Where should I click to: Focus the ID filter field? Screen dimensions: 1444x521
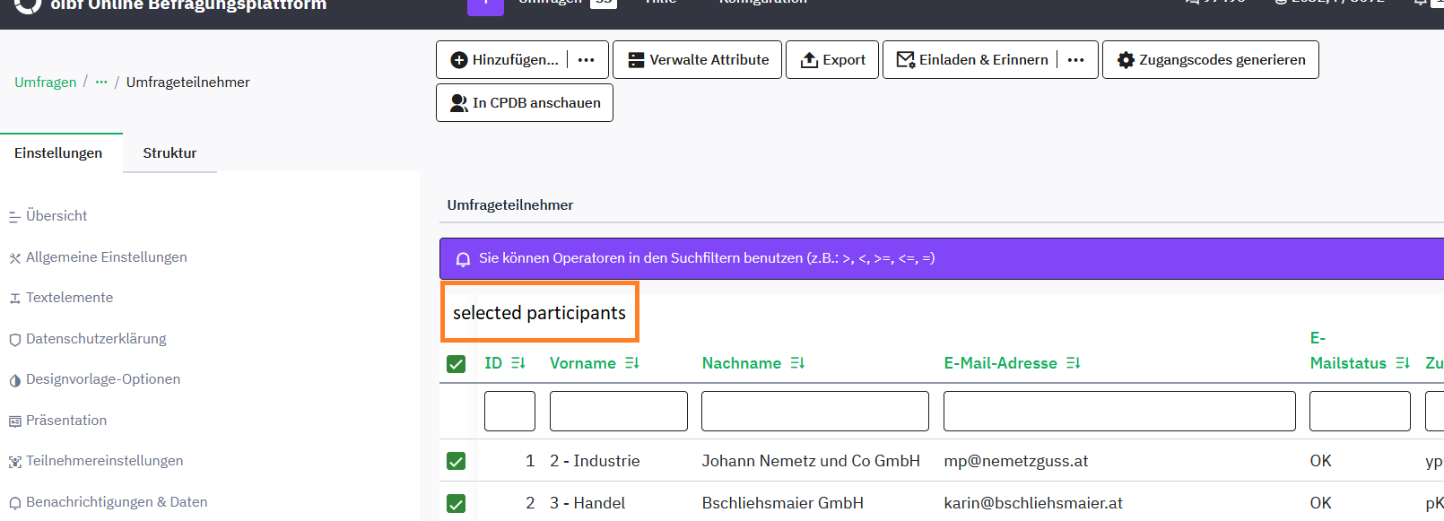tap(509, 411)
